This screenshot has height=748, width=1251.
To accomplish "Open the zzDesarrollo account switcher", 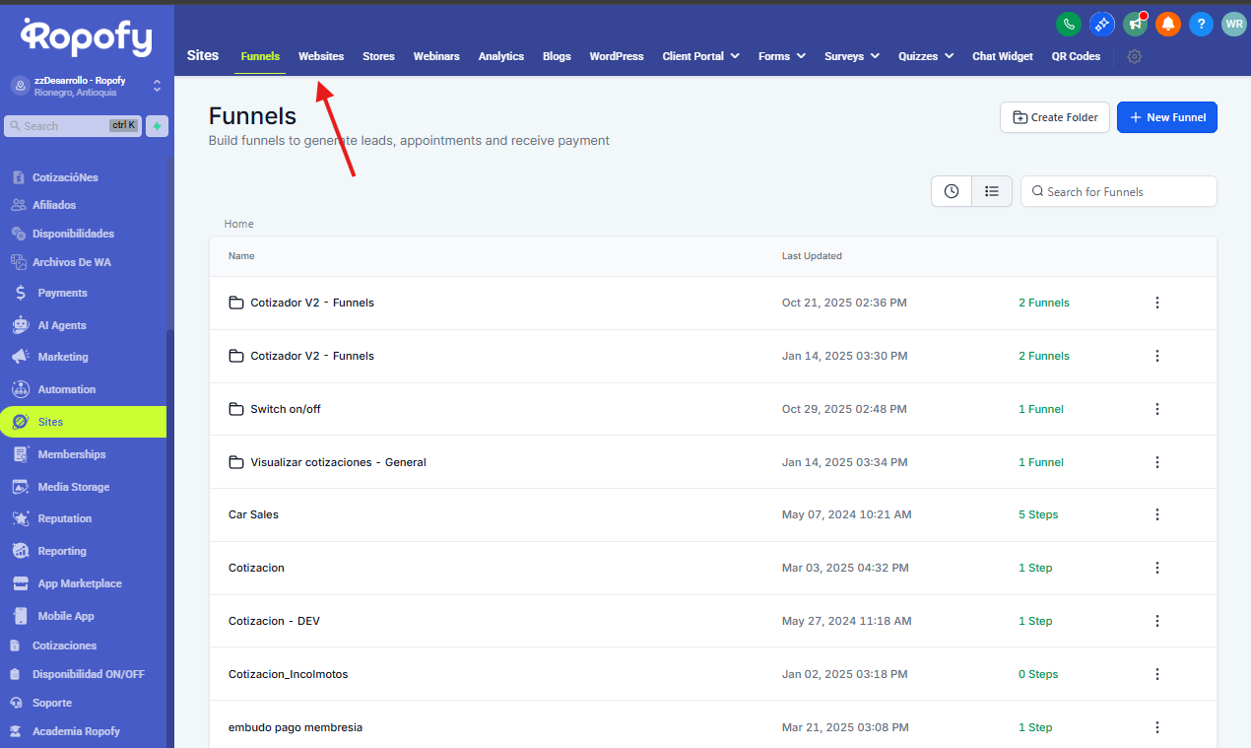I will [x=86, y=86].
